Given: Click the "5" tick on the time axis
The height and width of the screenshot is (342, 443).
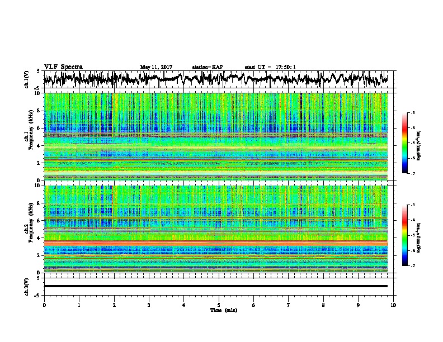Looking at the screenshot, I should point(219,305).
